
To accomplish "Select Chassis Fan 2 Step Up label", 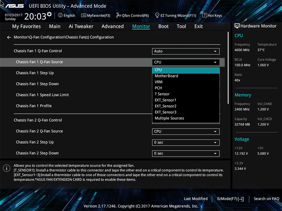I will (35, 142).
